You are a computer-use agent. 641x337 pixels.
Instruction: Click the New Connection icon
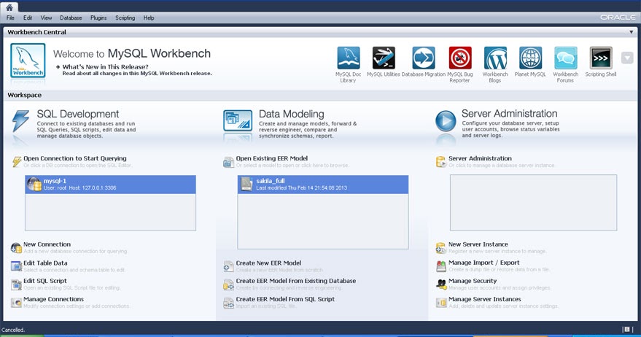(16, 247)
